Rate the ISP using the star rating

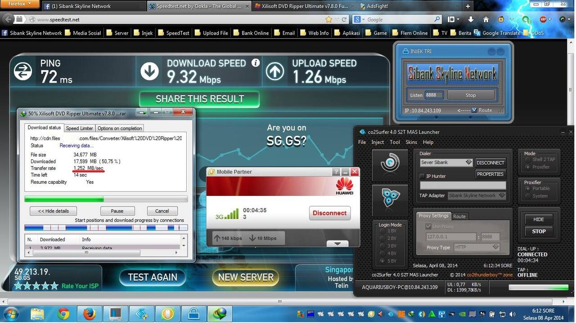[36, 286]
